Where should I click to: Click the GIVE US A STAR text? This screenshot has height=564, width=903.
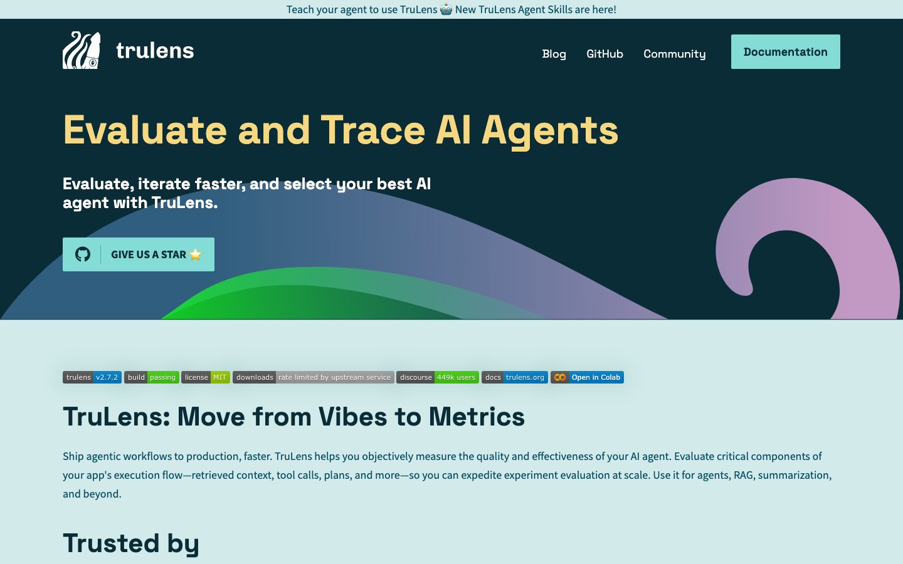149,254
